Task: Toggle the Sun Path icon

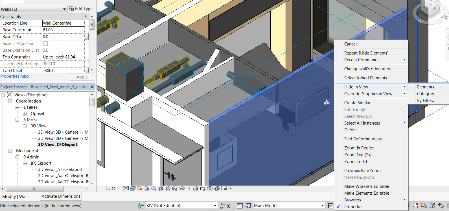Action: (x=139, y=188)
